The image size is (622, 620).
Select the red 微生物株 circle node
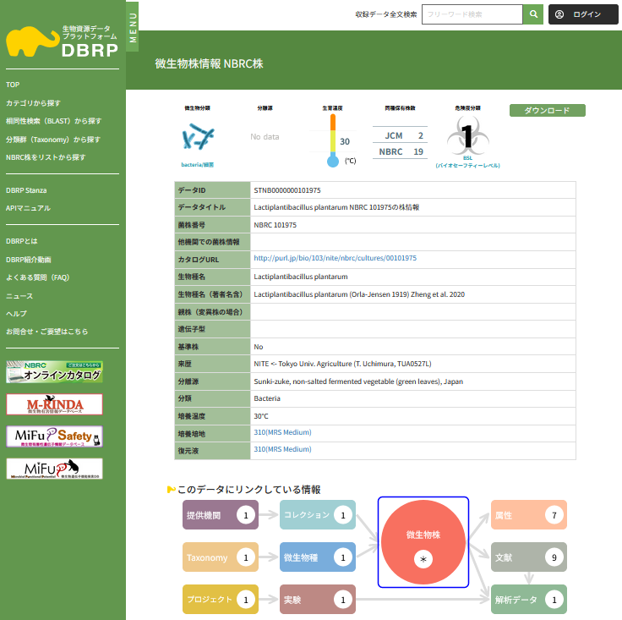point(423,541)
